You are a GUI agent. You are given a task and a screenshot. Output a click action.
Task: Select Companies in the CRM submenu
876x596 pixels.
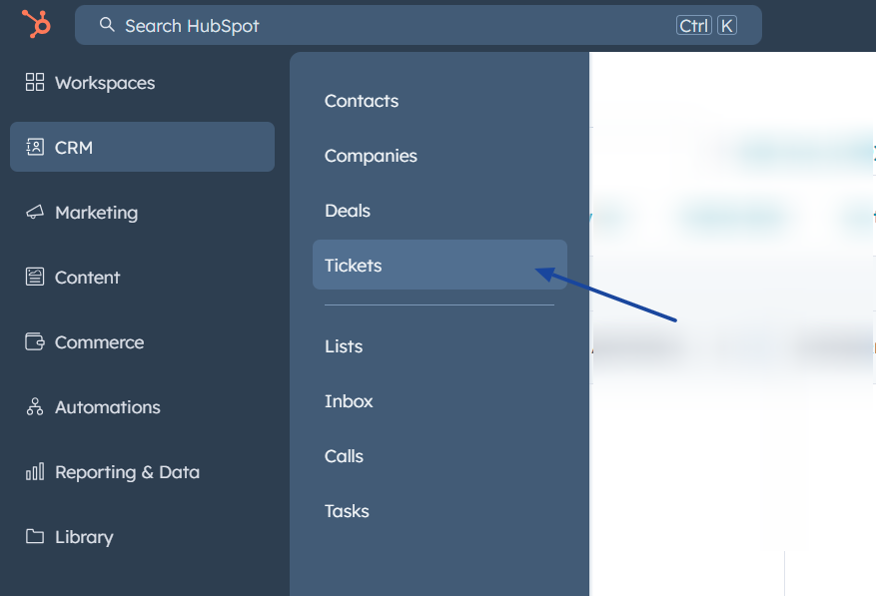371,156
